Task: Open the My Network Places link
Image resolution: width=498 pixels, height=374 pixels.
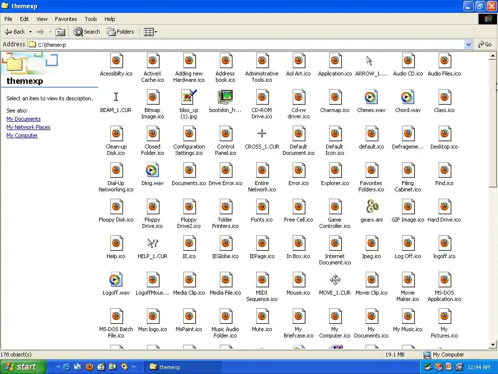Action: coord(28,127)
